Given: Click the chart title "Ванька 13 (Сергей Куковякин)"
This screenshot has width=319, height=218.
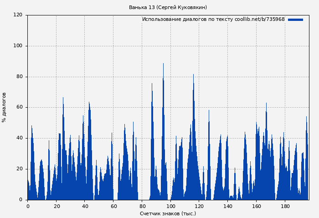Looking at the screenshot, I should click(x=168, y=7).
